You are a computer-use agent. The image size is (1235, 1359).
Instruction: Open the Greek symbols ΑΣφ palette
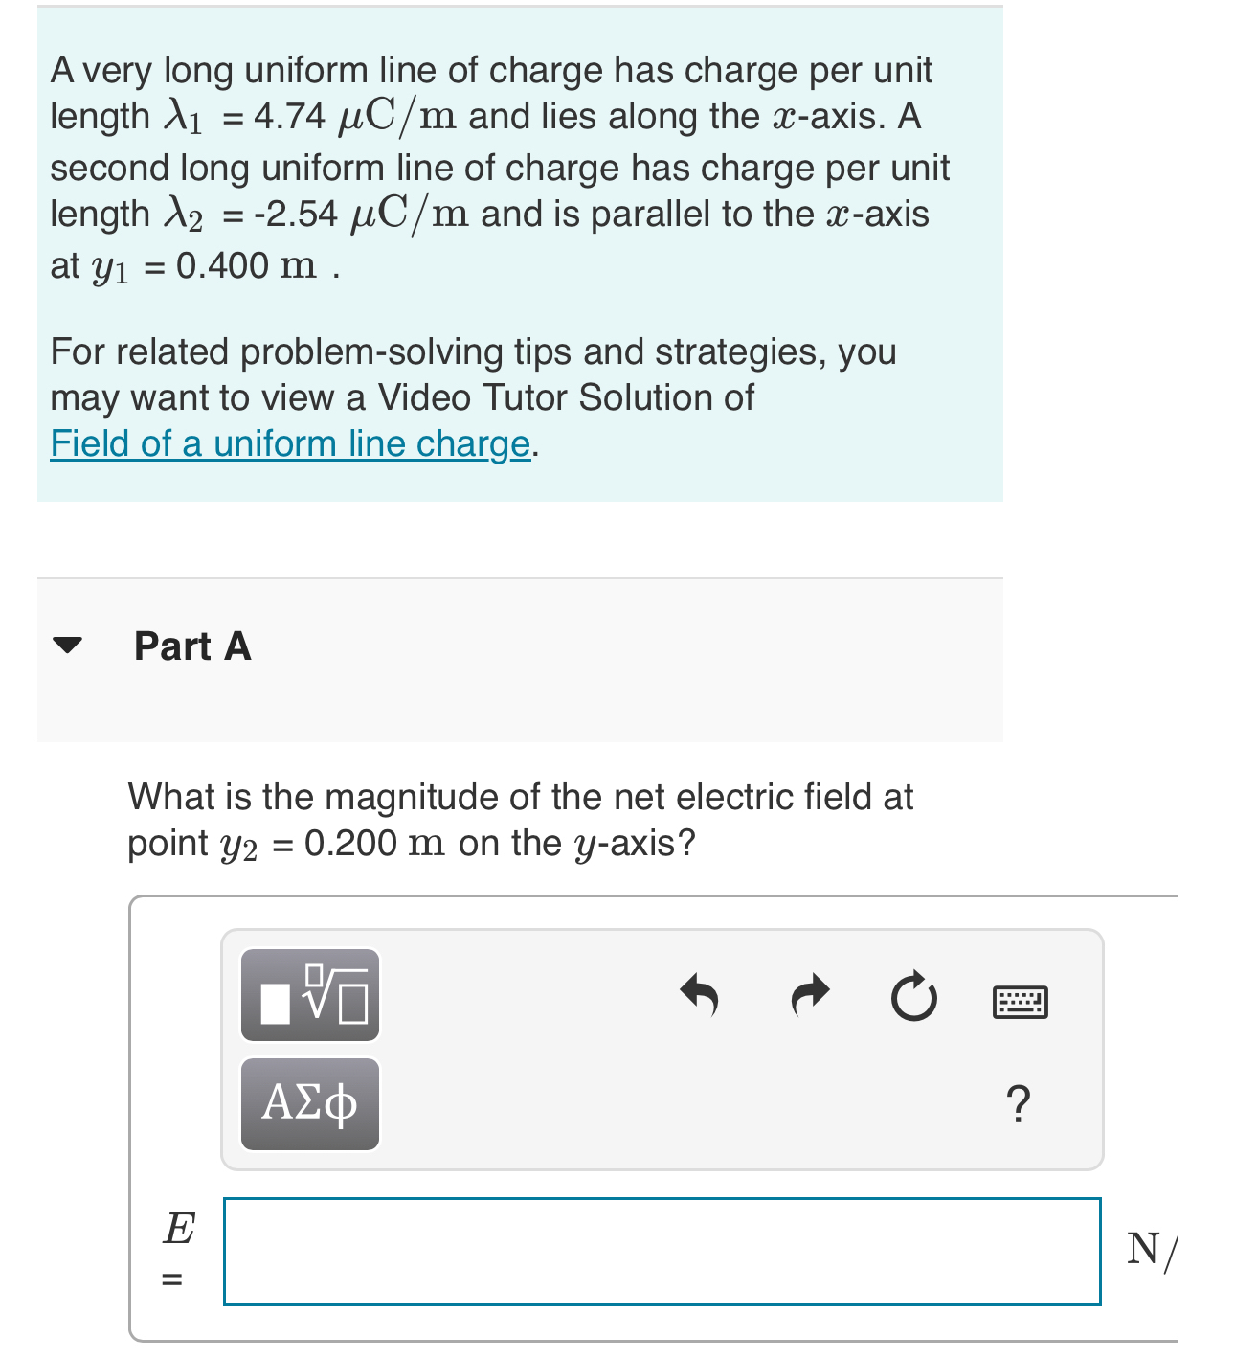309,1103
